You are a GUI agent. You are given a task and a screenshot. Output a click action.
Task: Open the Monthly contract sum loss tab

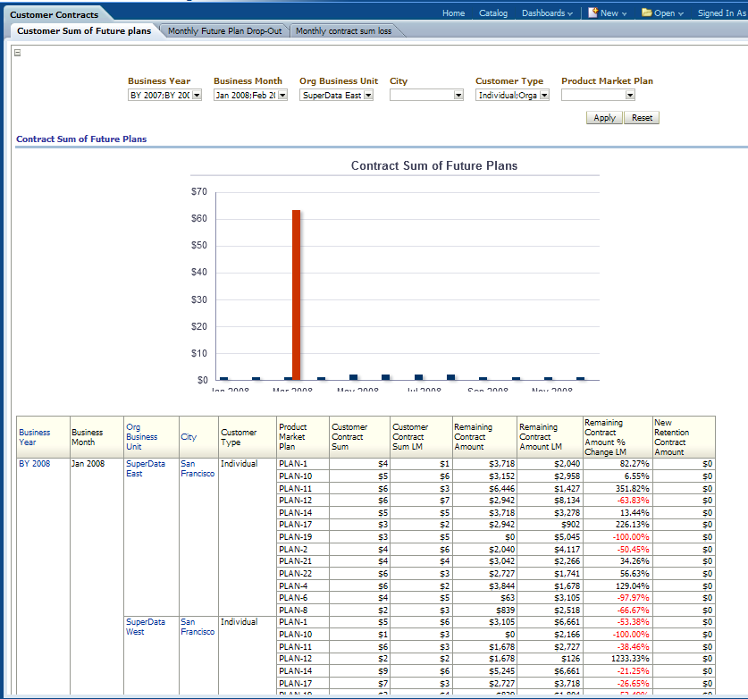click(343, 30)
